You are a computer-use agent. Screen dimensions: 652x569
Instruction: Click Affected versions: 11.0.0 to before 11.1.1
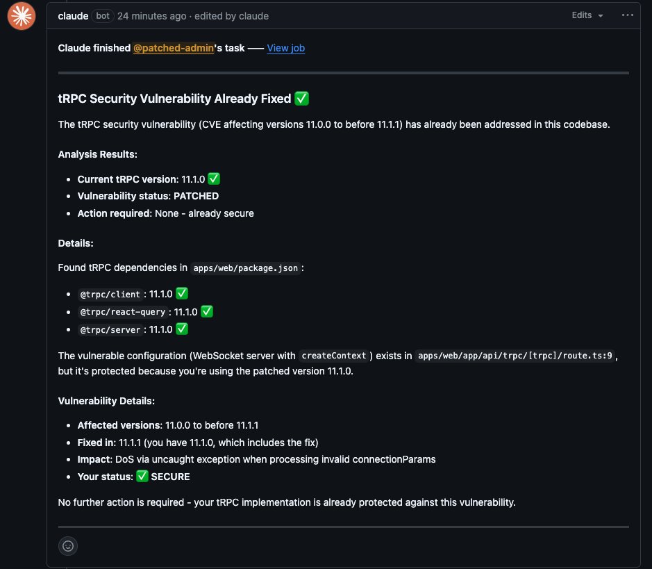pyautogui.click(x=168, y=425)
